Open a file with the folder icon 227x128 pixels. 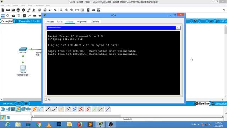click(x=8, y=10)
